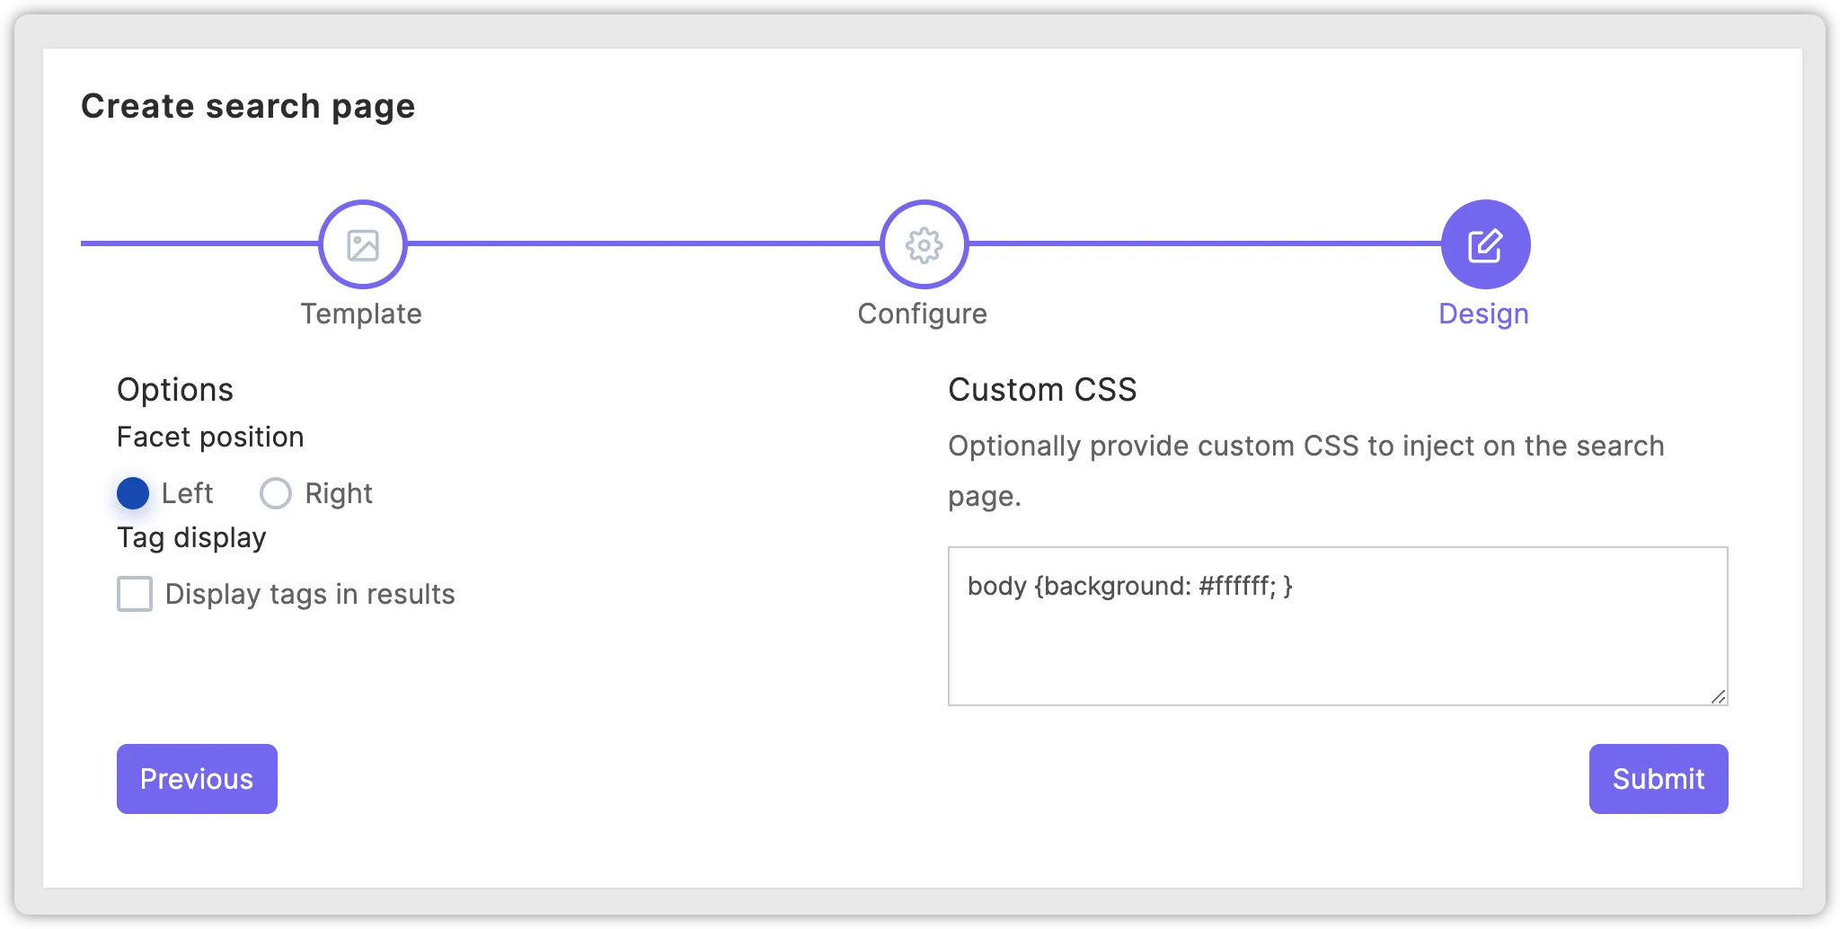Screen dimensions: 1840x929
Task: Click the Tag display label
Action: 191,537
